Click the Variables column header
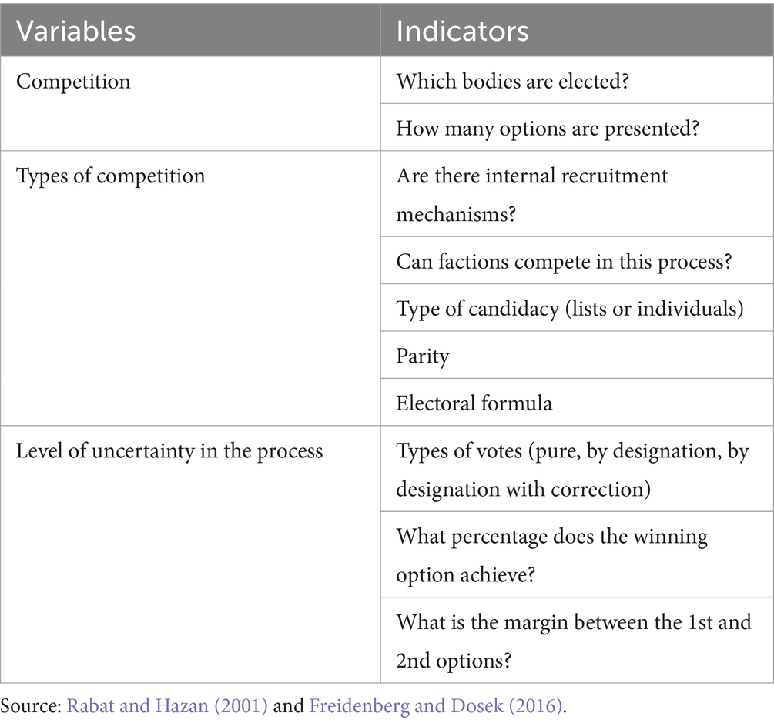The height and width of the screenshot is (723, 774). click(x=190, y=30)
